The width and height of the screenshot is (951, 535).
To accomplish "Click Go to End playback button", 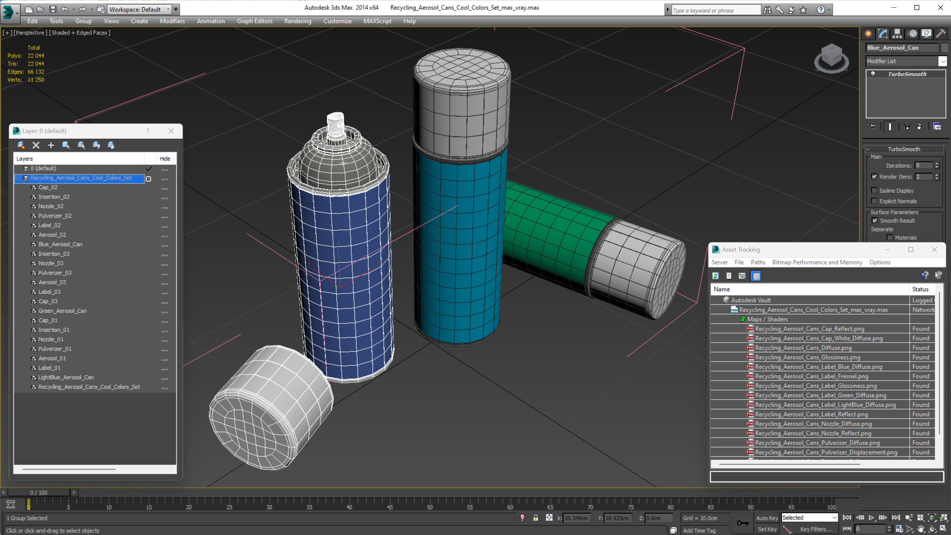I will click(896, 518).
